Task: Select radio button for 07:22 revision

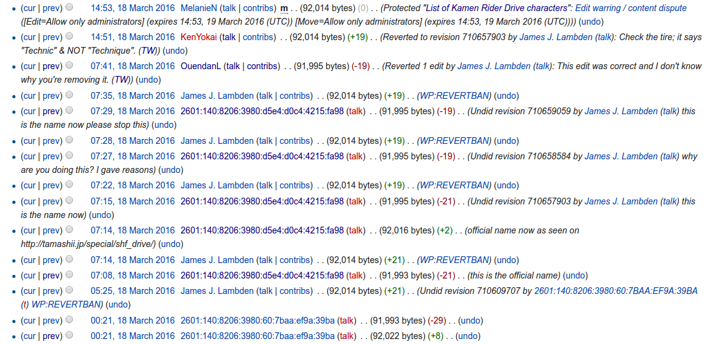Action: coord(69,185)
